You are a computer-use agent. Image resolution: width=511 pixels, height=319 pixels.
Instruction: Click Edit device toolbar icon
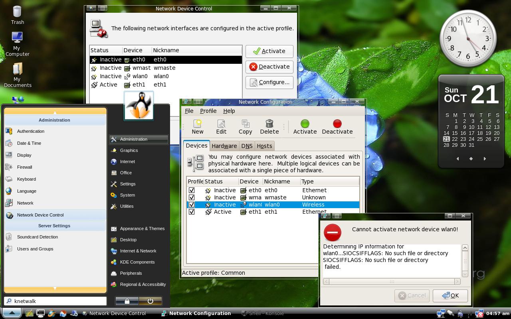coord(221,127)
